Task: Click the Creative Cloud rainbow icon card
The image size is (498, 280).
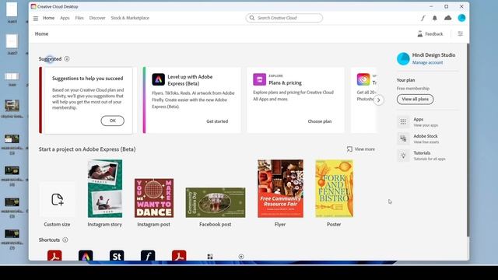Action: coord(363,79)
